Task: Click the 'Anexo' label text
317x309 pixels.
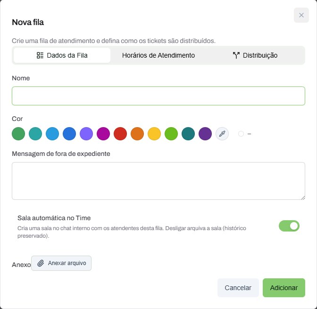Action: (x=21, y=265)
